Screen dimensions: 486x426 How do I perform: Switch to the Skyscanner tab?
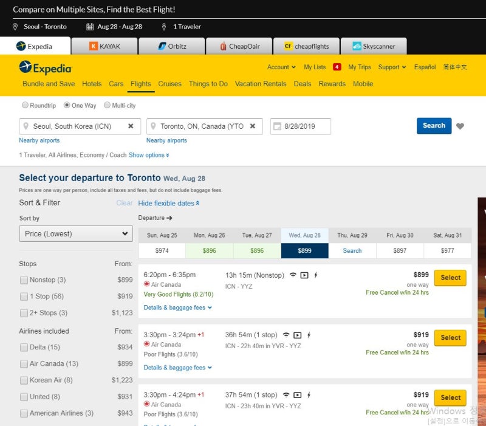[x=374, y=46]
